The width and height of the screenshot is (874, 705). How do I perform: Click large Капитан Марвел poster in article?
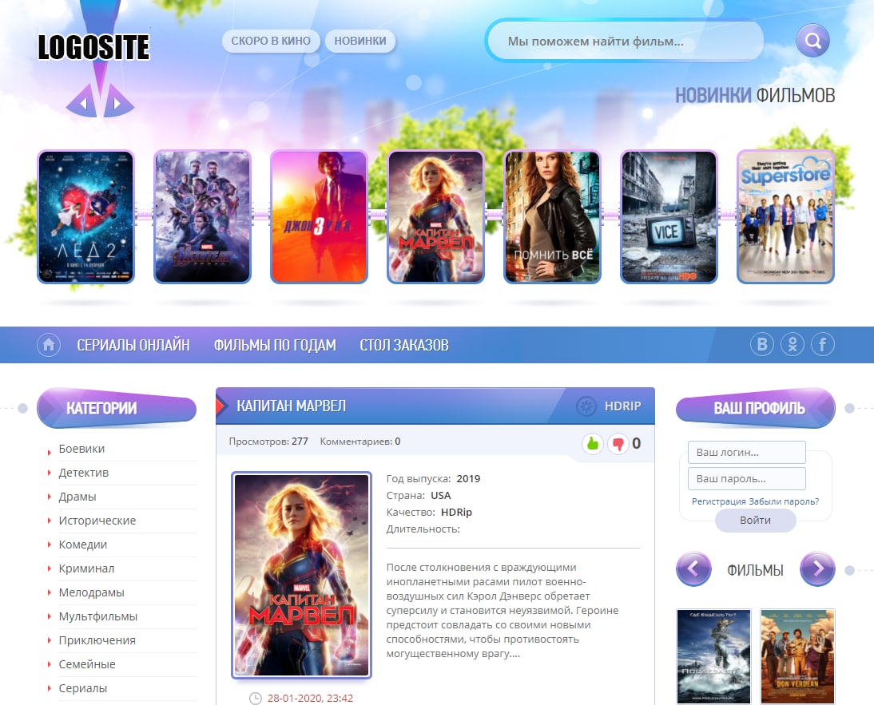(x=301, y=575)
